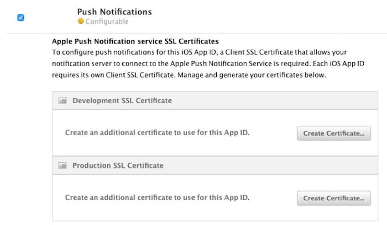The image size is (387, 225).
Task: Click the Development SSL Certificate icon
Action: click(x=62, y=101)
